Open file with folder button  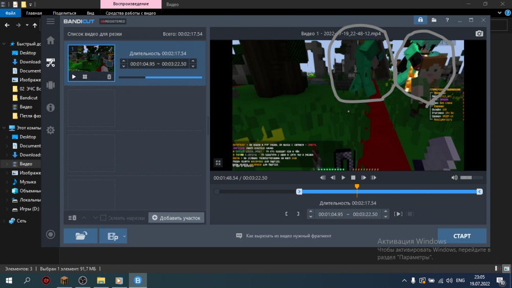(80, 236)
